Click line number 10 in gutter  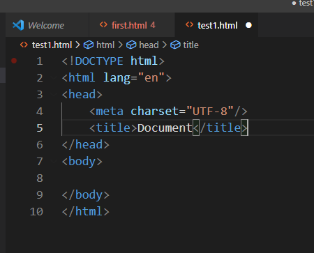point(37,212)
